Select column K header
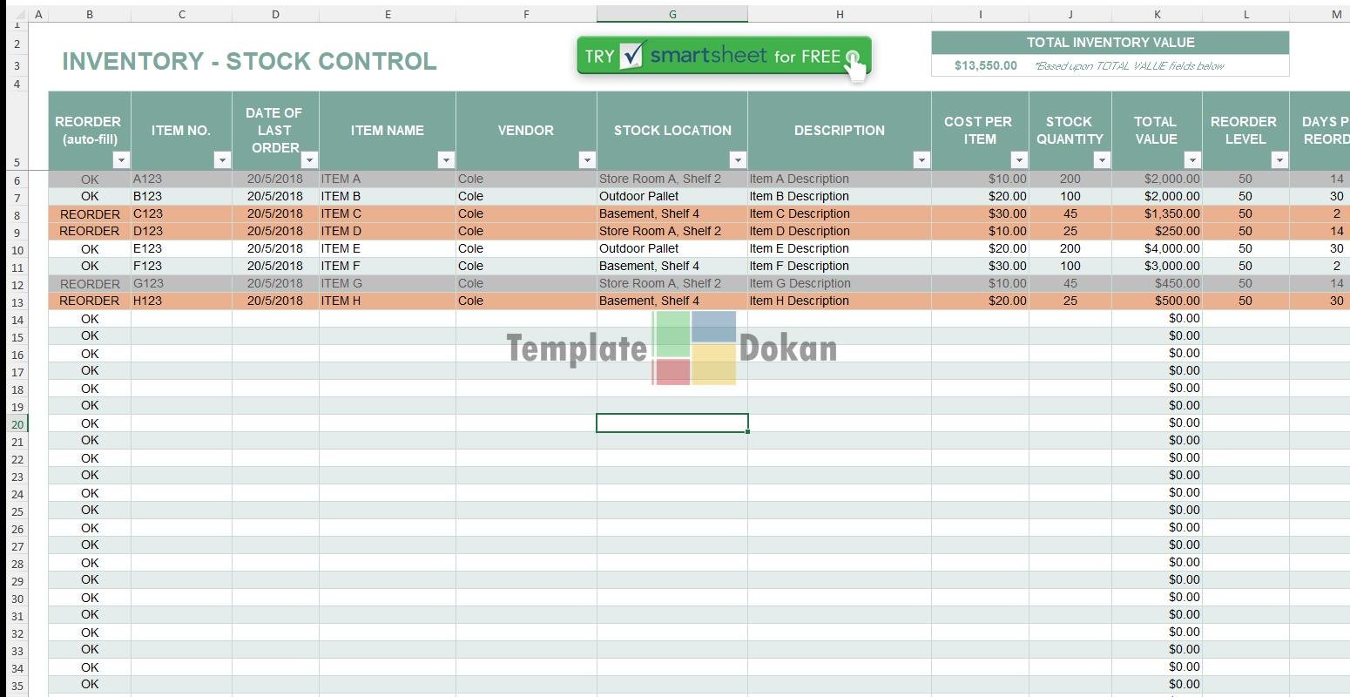Screen dimensions: 1350x697 coord(1157,14)
